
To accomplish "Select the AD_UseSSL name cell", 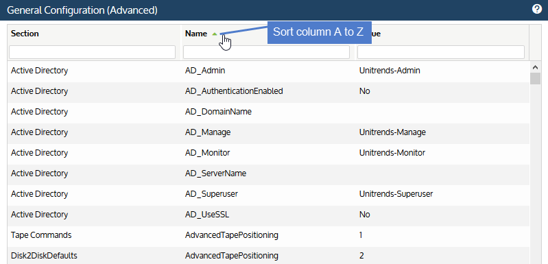I will click(207, 215).
